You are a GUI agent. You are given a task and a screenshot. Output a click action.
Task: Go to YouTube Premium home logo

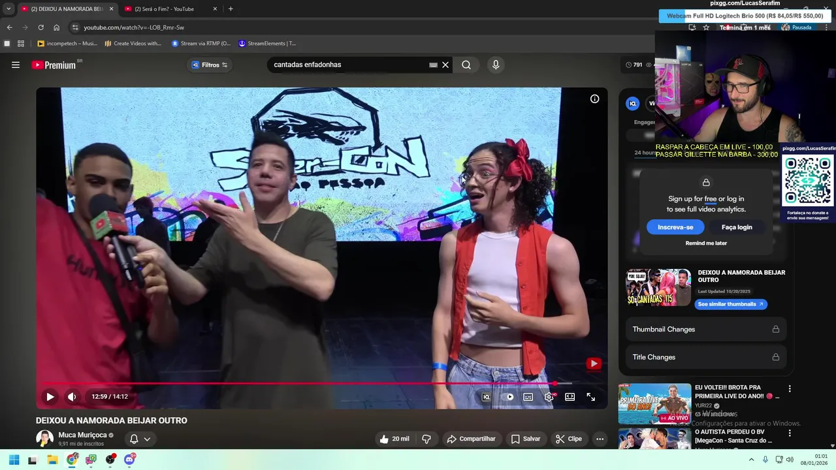coord(54,65)
